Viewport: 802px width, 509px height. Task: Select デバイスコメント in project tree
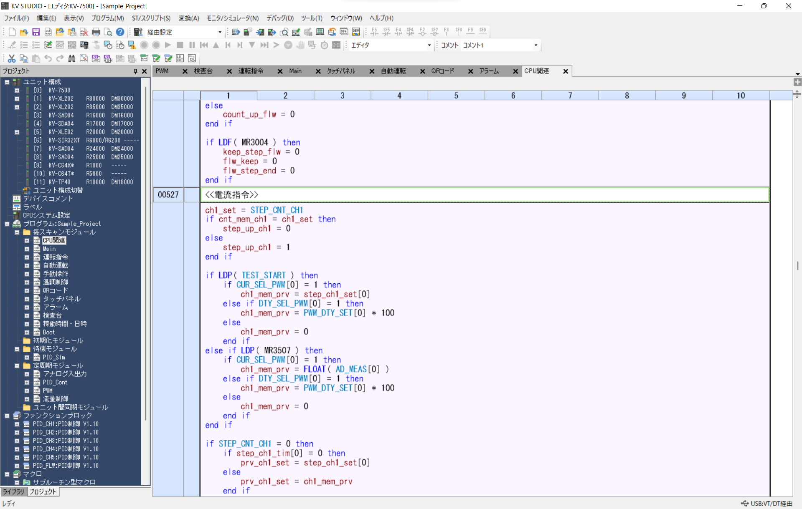pos(48,199)
